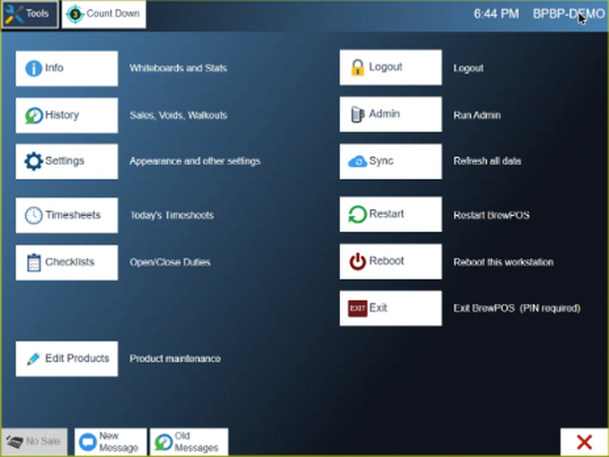Open History of sales and voids
The width and height of the screenshot is (609, 457).
(67, 115)
